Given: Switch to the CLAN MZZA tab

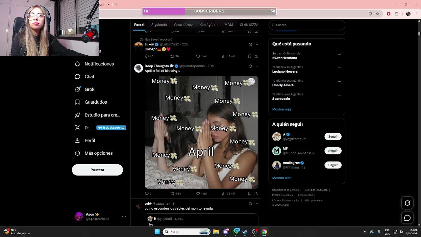Looking at the screenshot, I should pos(249,25).
